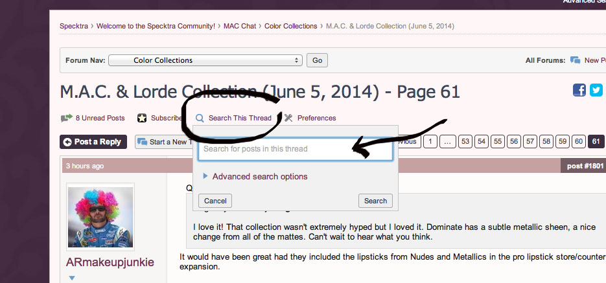Select current page 61
The height and width of the screenshot is (283, 606).
pos(596,142)
